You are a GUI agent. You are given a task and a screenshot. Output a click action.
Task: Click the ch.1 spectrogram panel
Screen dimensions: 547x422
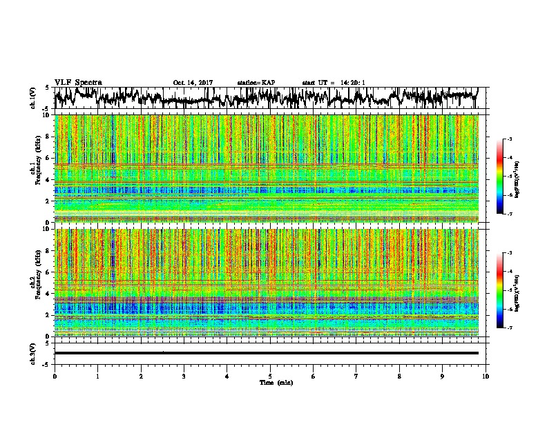tap(267, 168)
